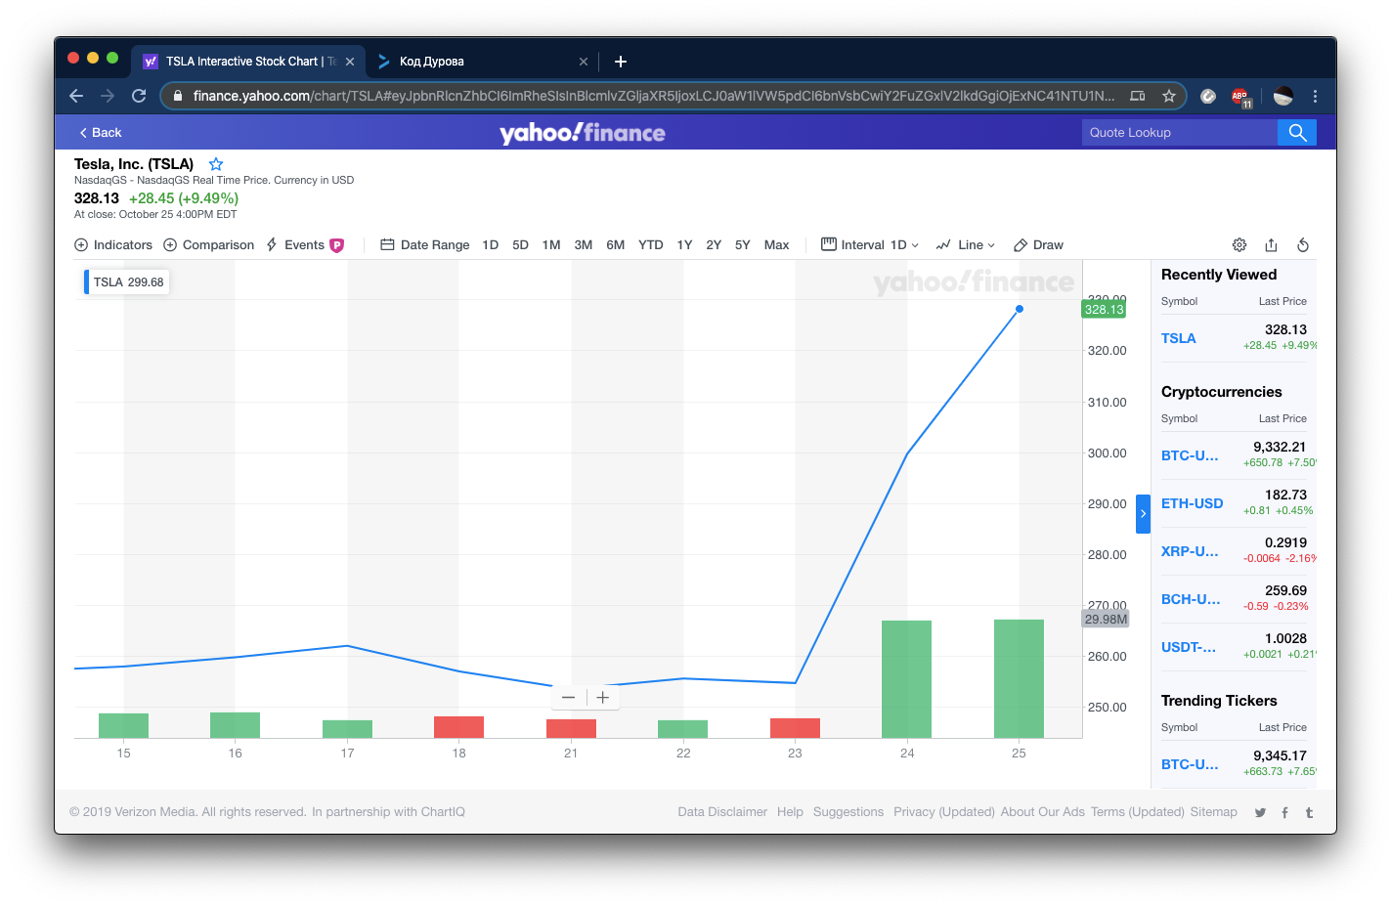Select the 2Y range
Image resolution: width=1391 pixels, height=906 pixels.
[714, 245]
